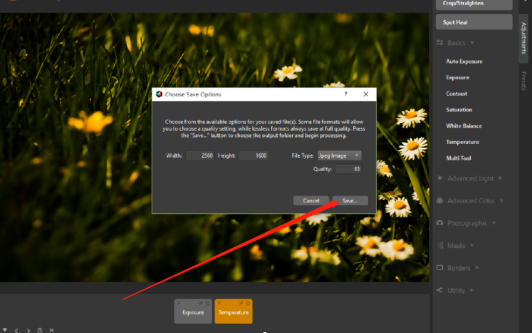Expand the Photographic section arrow
532x333 pixels.
(x=494, y=223)
